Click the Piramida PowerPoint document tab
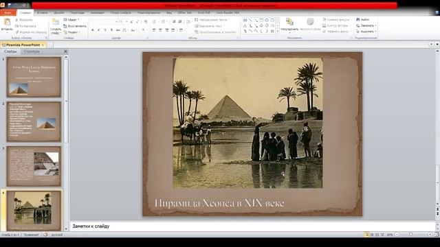Viewport: 440px width, 247px height. tap(23, 45)
